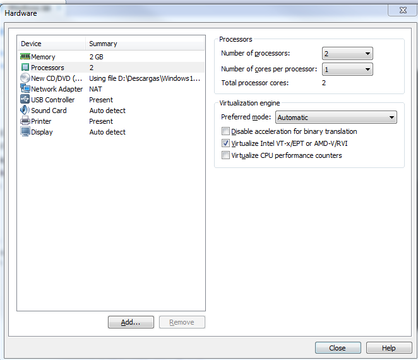Click the Summary column header

(144, 44)
